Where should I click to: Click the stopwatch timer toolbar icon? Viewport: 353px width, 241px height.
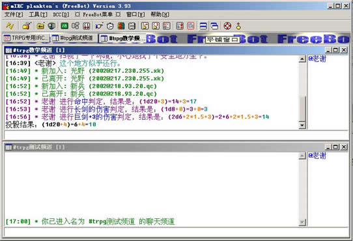tap(110, 26)
